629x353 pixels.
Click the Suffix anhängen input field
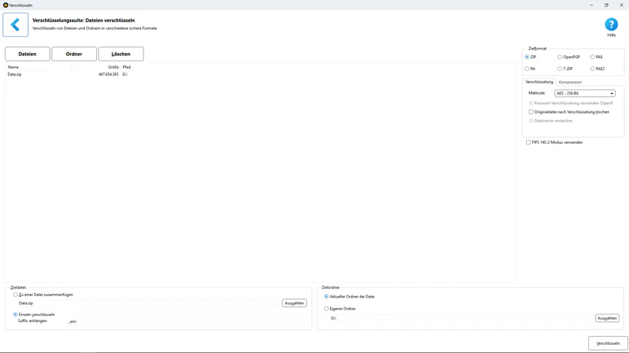tap(188, 321)
